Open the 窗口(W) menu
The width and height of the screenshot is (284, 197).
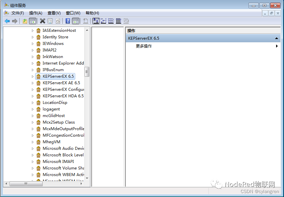point(73,13)
